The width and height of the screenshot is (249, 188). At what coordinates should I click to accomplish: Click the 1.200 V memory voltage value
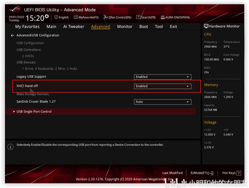pyautogui.click(x=228, y=97)
